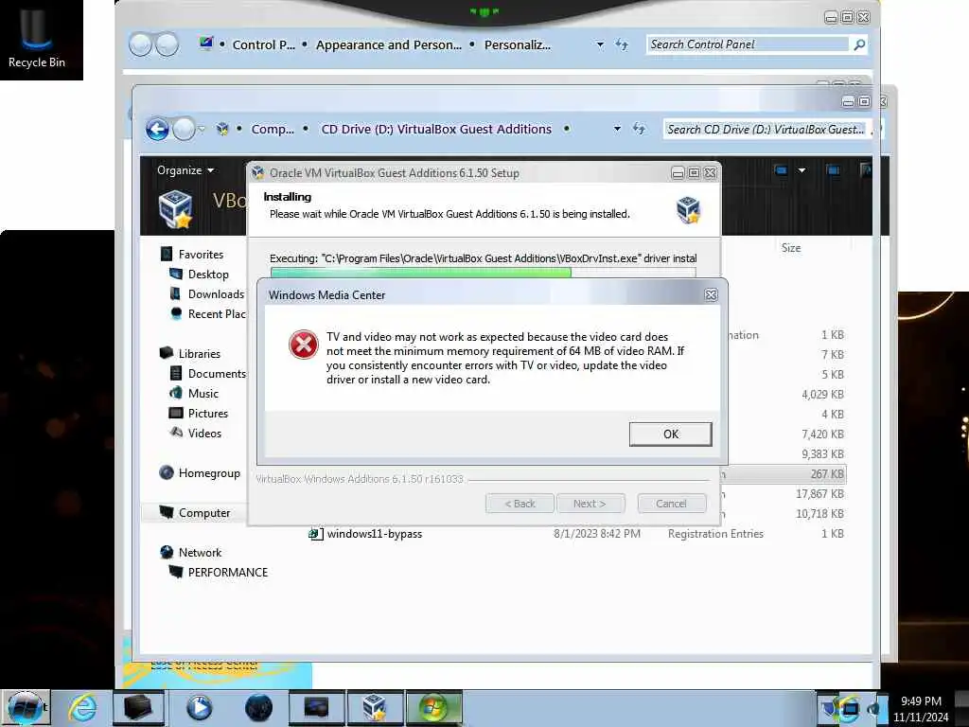The width and height of the screenshot is (969, 727).
Task: Open Windows Explorer folder taskbar button
Action: click(x=138, y=708)
